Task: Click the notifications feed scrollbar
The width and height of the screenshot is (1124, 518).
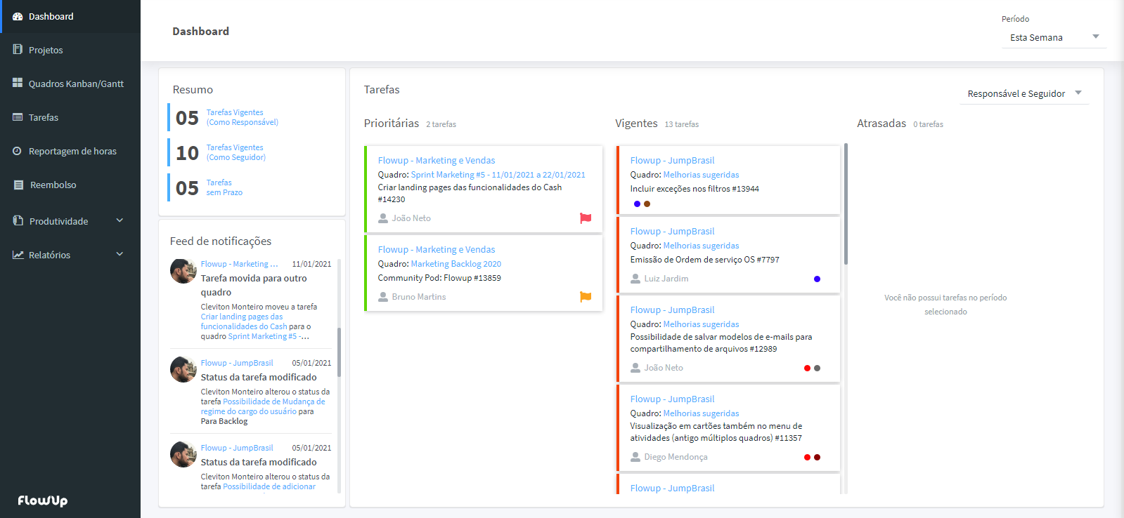Action: pyautogui.click(x=339, y=352)
